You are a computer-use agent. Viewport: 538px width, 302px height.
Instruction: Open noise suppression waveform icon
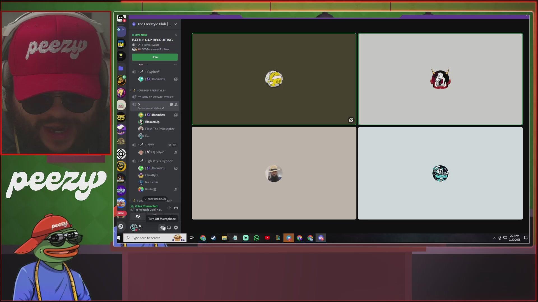(169, 208)
